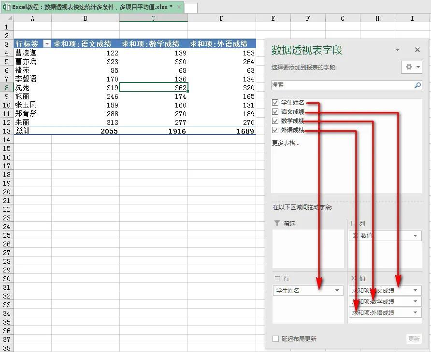Viewport: 431px width, 352px height.
Task: Select column G header
Action: point(343,18)
